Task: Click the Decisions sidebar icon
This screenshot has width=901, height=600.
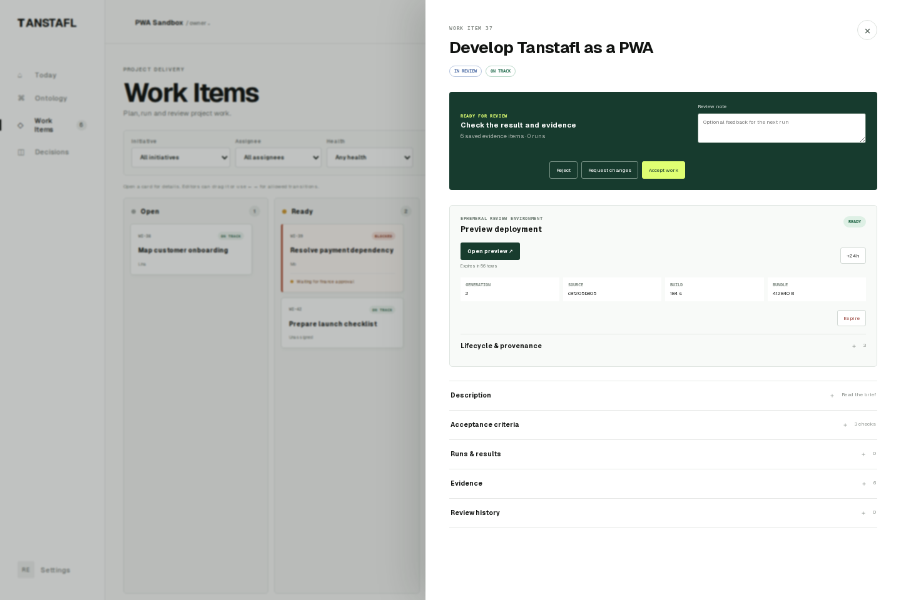Action: [x=21, y=152]
